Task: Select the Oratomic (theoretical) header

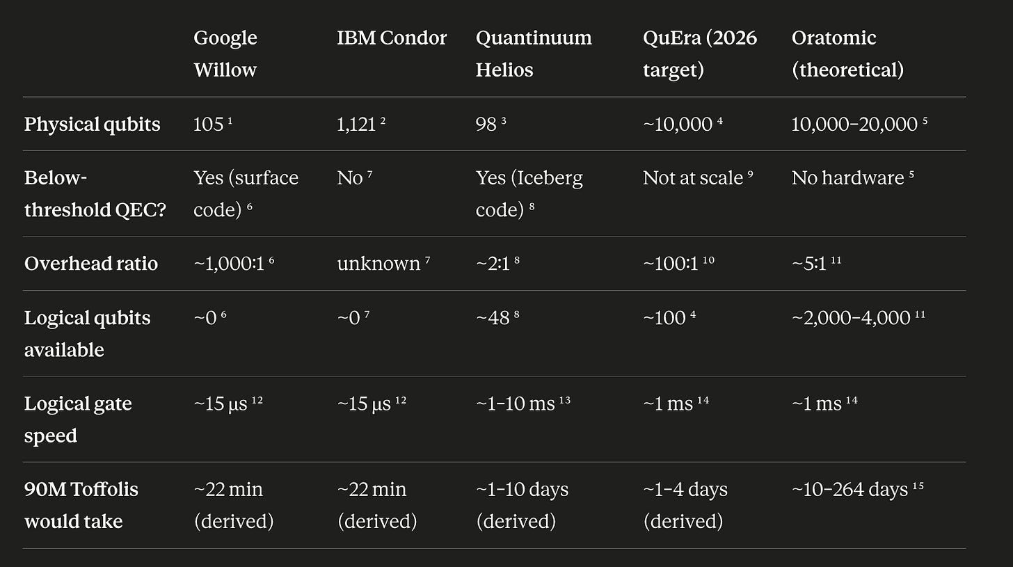Action: [847, 54]
